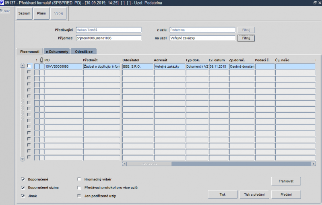
Task: Click the Tisk a předání button
Action: 254,194
